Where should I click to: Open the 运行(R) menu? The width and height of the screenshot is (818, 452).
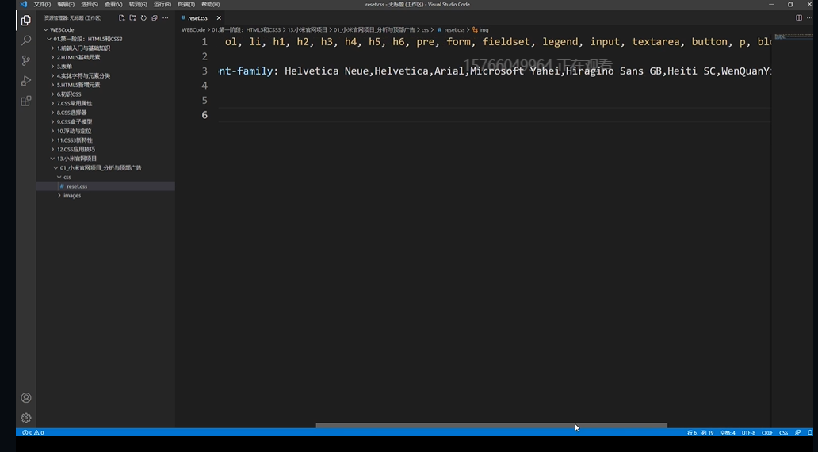[162, 4]
